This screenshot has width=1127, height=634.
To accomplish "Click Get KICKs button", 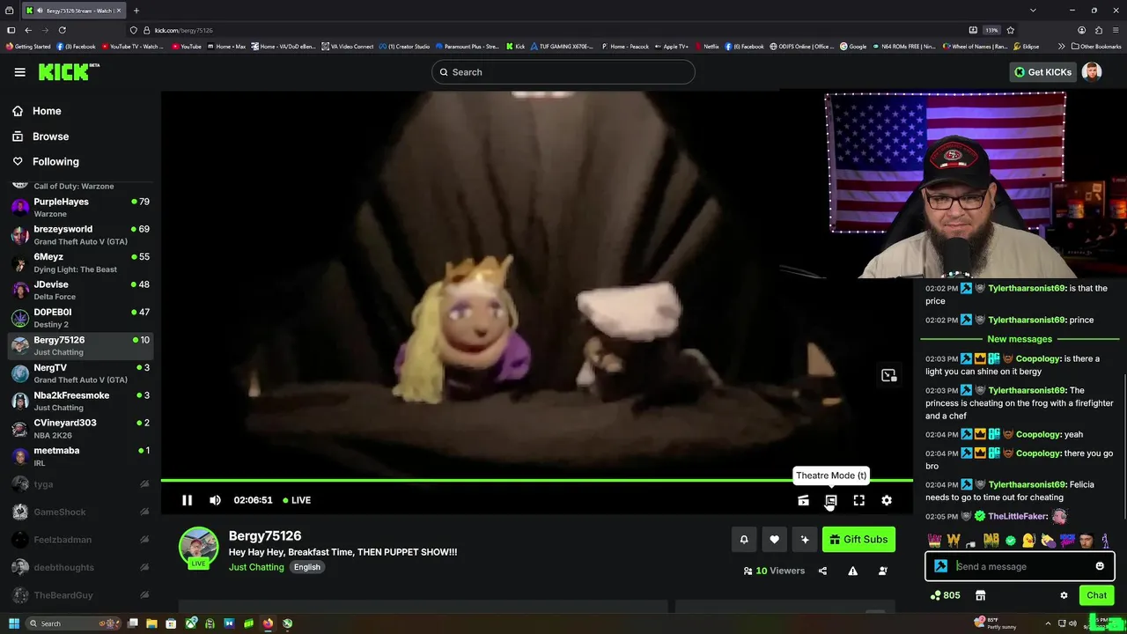I will tap(1042, 72).
